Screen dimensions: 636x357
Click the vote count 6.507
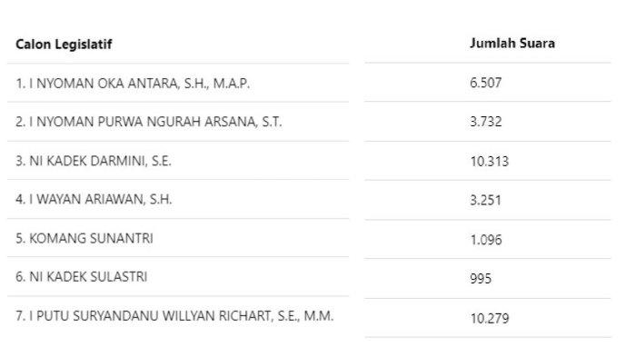(x=485, y=83)
